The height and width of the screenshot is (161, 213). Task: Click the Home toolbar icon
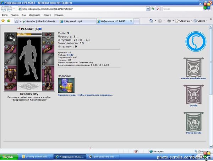tap(151, 21)
